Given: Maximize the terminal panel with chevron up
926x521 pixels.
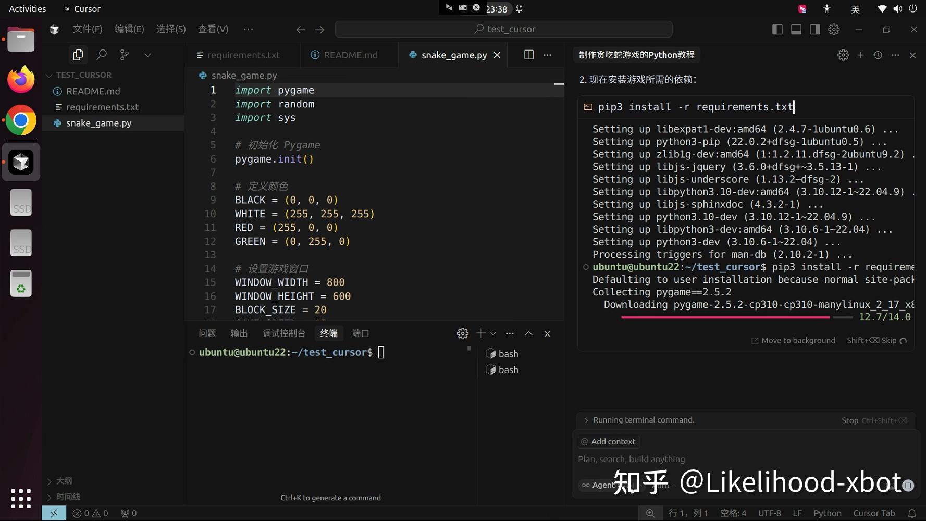Looking at the screenshot, I should tap(528, 333).
